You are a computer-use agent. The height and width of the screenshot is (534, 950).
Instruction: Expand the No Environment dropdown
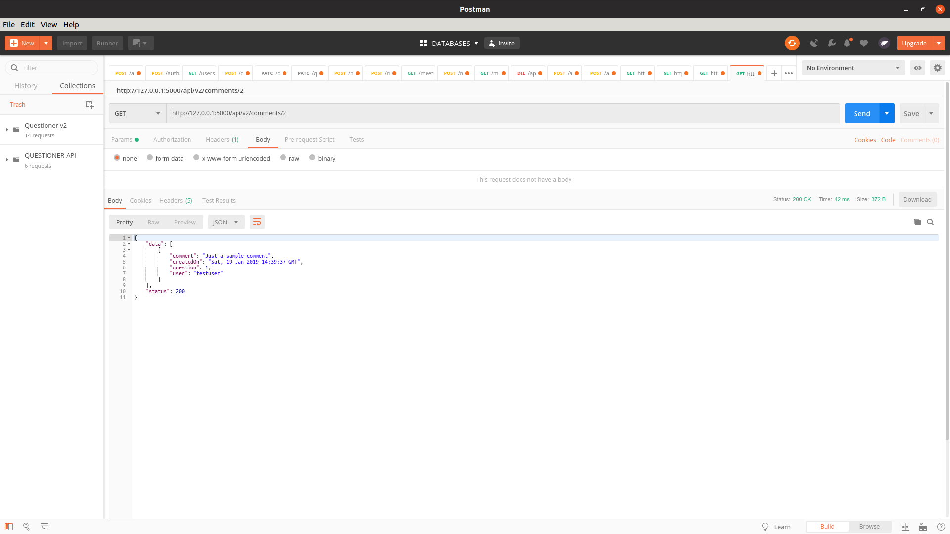(853, 68)
